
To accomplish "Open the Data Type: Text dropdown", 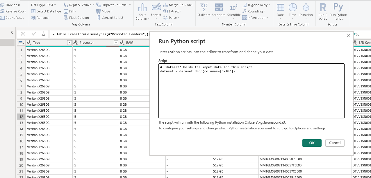I will click(44, 5).
